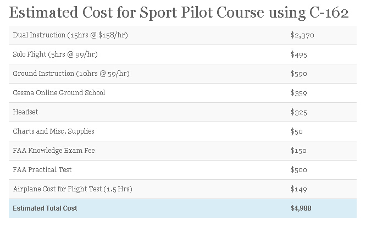Click the $50 supplies cost
This screenshot has height=226, width=366.
pos(296,131)
